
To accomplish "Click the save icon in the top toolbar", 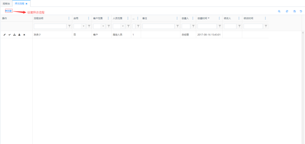I will (x=294, y=11).
